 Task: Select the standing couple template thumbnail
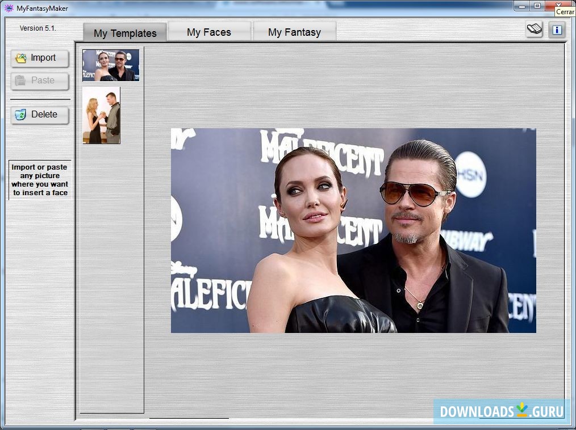pos(101,115)
